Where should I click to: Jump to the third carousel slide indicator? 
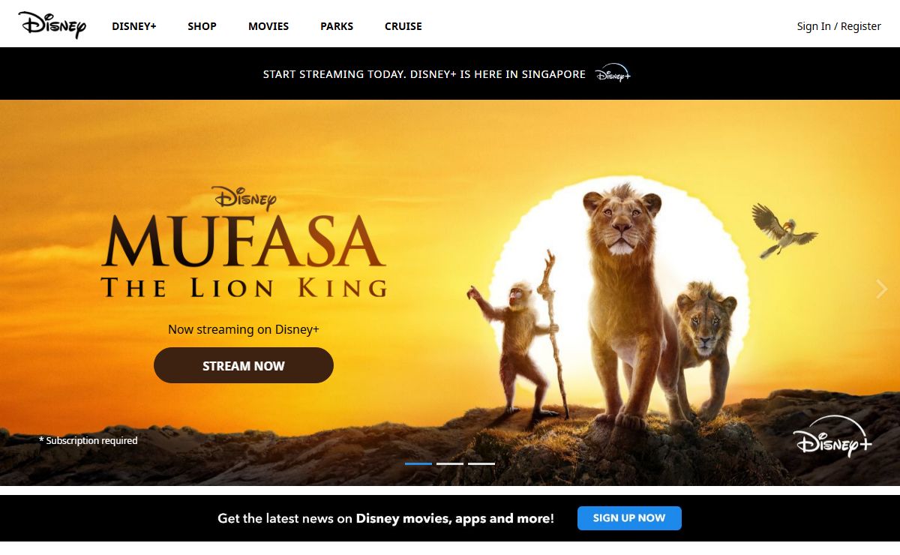coord(481,463)
